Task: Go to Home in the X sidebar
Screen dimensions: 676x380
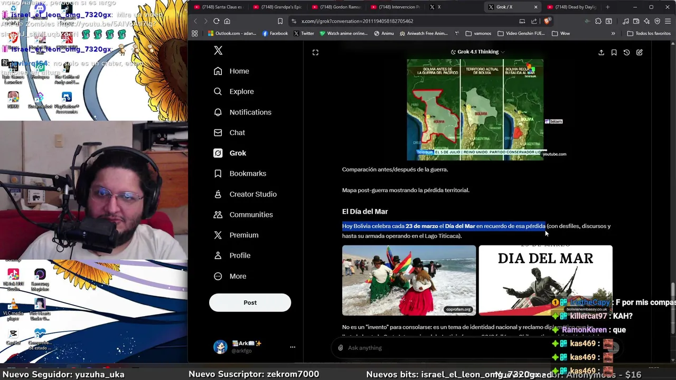Action: pyautogui.click(x=231, y=71)
